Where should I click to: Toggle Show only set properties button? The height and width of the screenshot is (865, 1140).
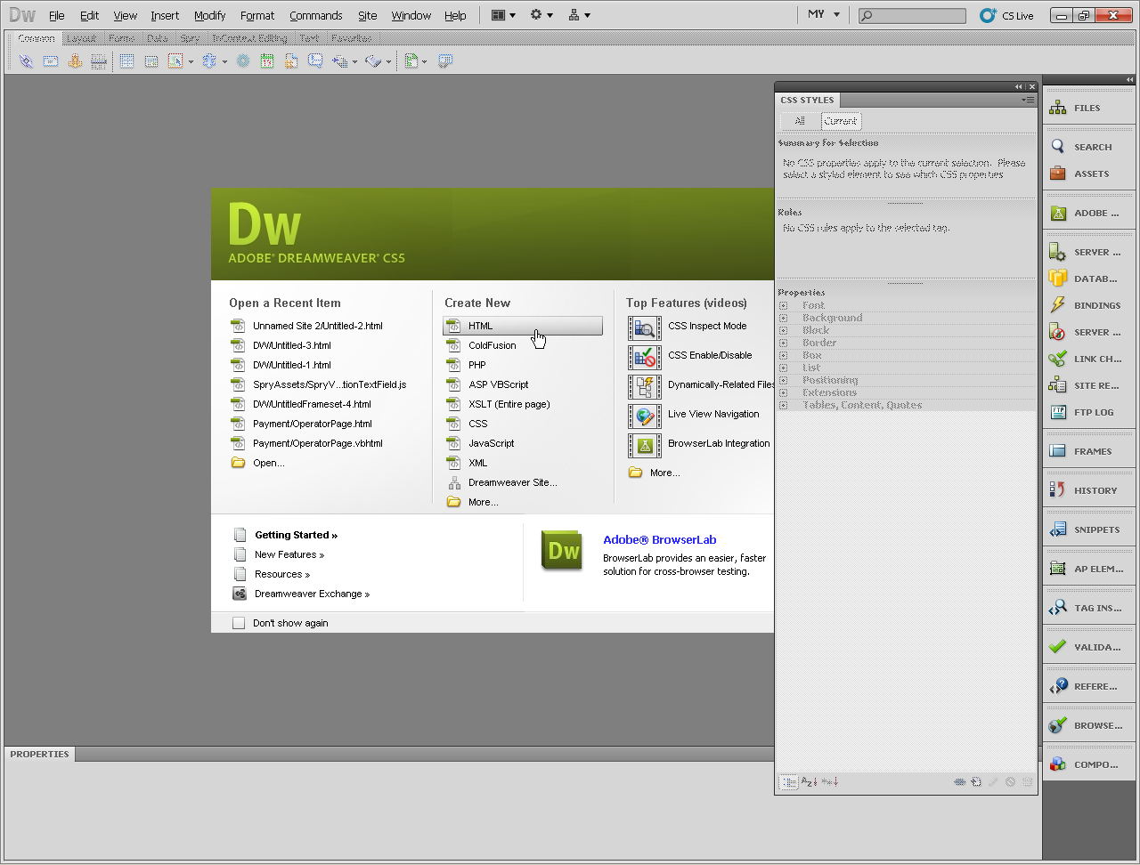(829, 782)
